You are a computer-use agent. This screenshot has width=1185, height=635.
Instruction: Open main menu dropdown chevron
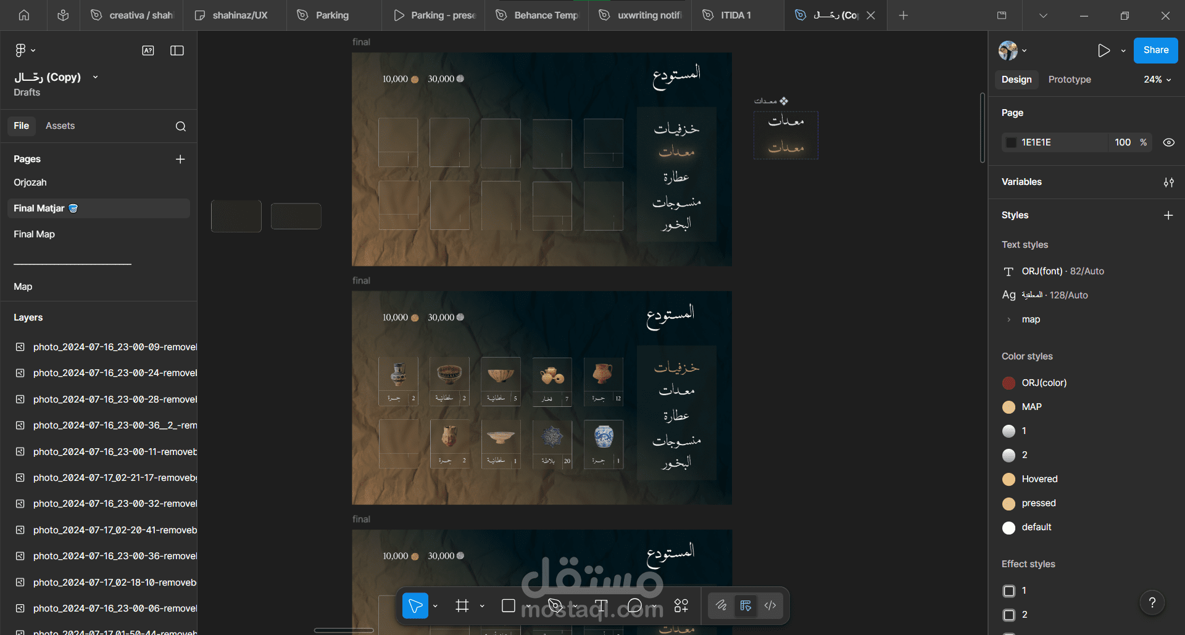[33, 51]
